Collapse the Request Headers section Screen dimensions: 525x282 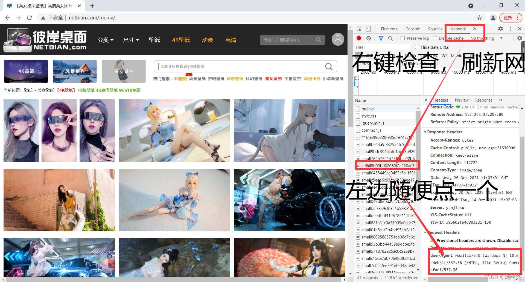coord(425,232)
